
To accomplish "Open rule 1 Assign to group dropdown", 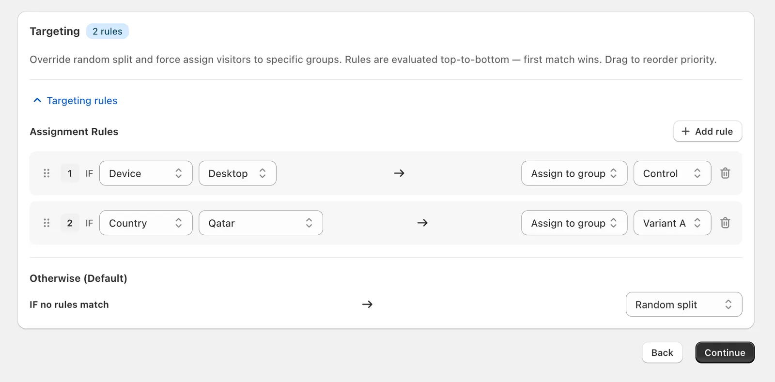I will pyautogui.click(x=574, y=173).
